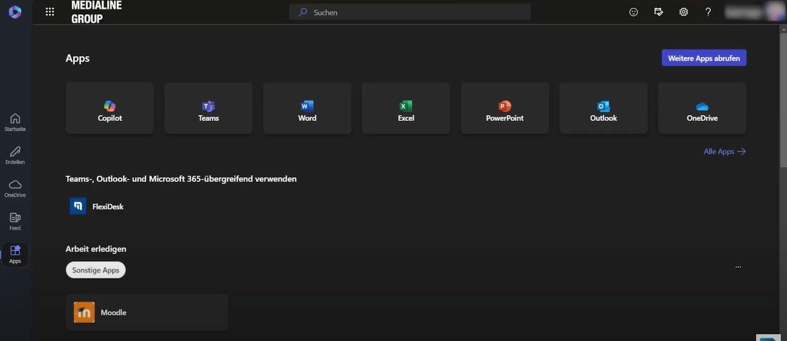Launch Excel from the apps list
This screenshot has height=341, width=787.
[406, 109]
